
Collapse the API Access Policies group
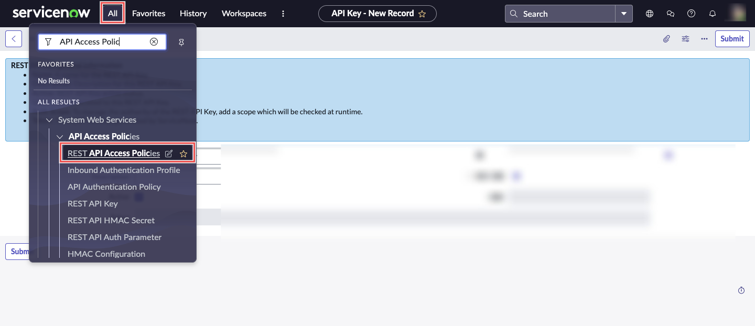(x=59, y=136)
